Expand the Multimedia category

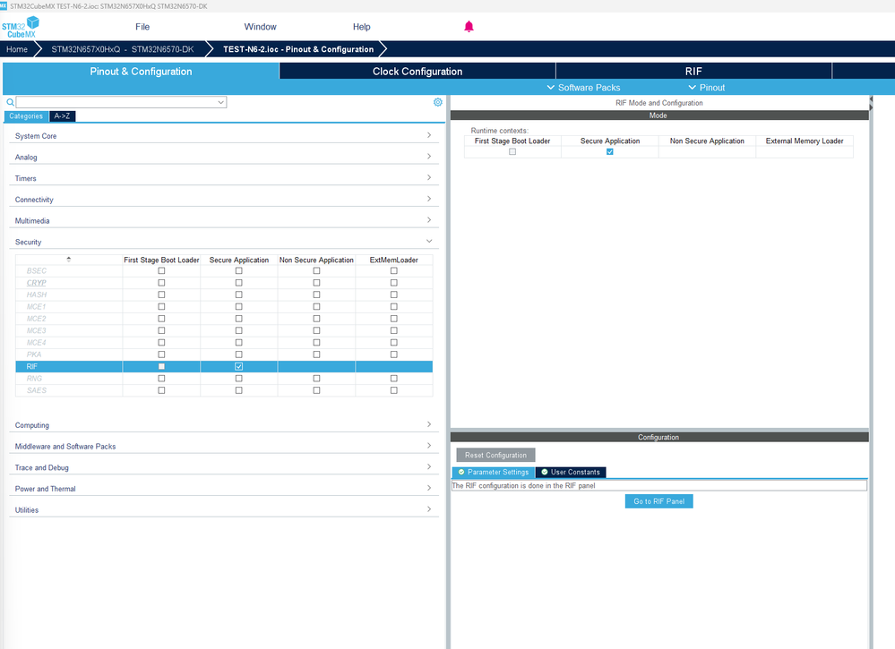point(224,220)
